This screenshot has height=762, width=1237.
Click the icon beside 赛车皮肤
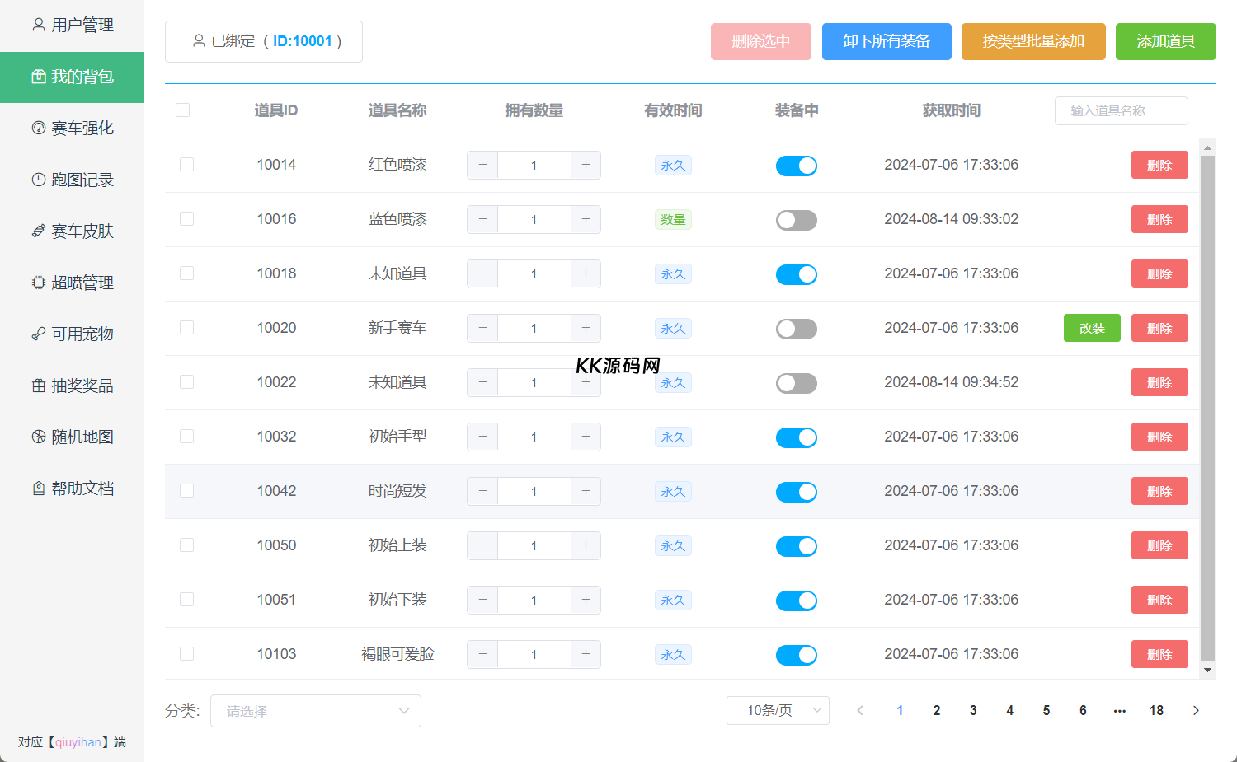click(39, 231)
